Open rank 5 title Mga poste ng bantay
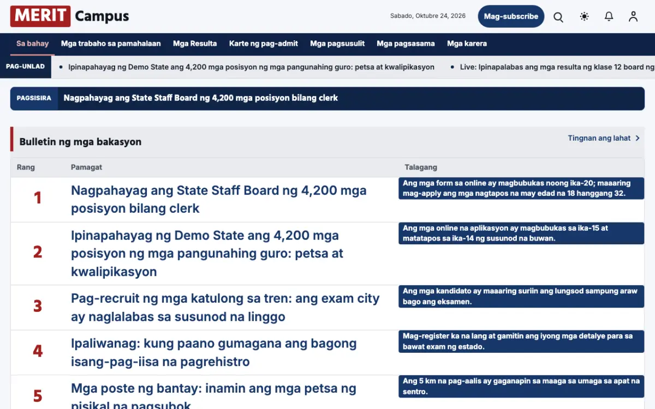 tap(213, 396)
